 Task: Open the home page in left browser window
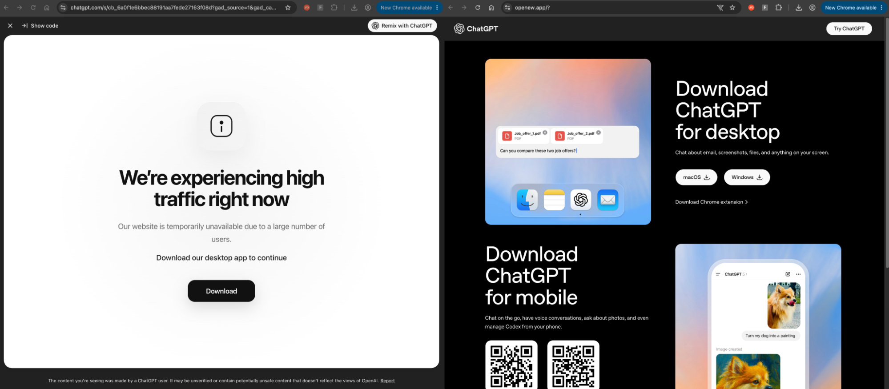click(47, 8)
